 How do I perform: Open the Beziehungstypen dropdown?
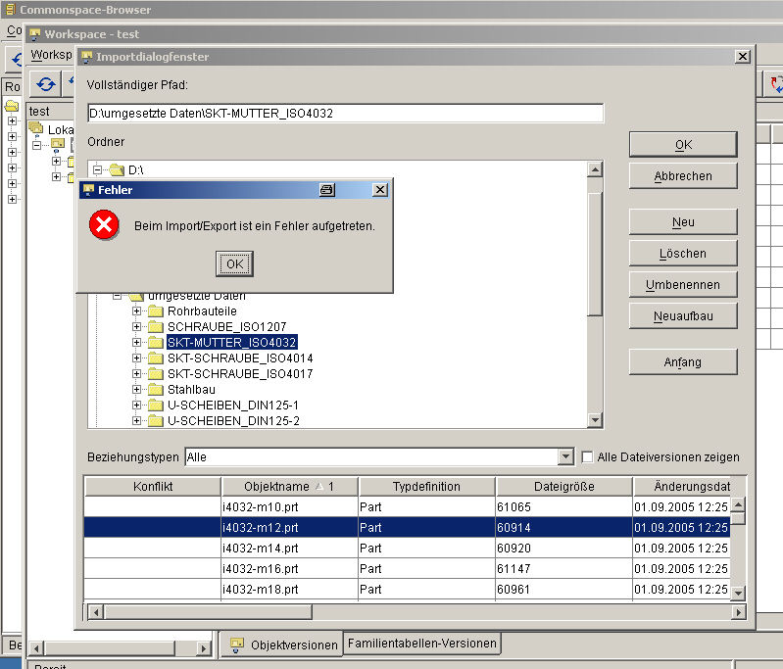[565, 456]
